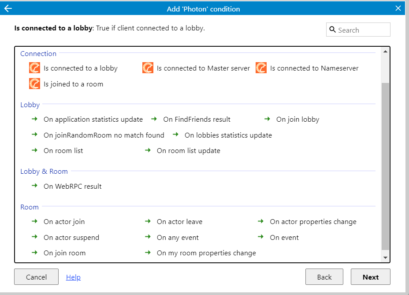Screen dimensions: 409x295
Task: Choose On actor properties change trigger
Action: [x=313, y=222]
